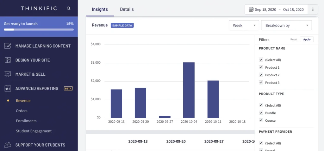This screenshot has height=151, width=324.
Task: Click the search magnifier icon in sidebar
Action: coord(69,9)
